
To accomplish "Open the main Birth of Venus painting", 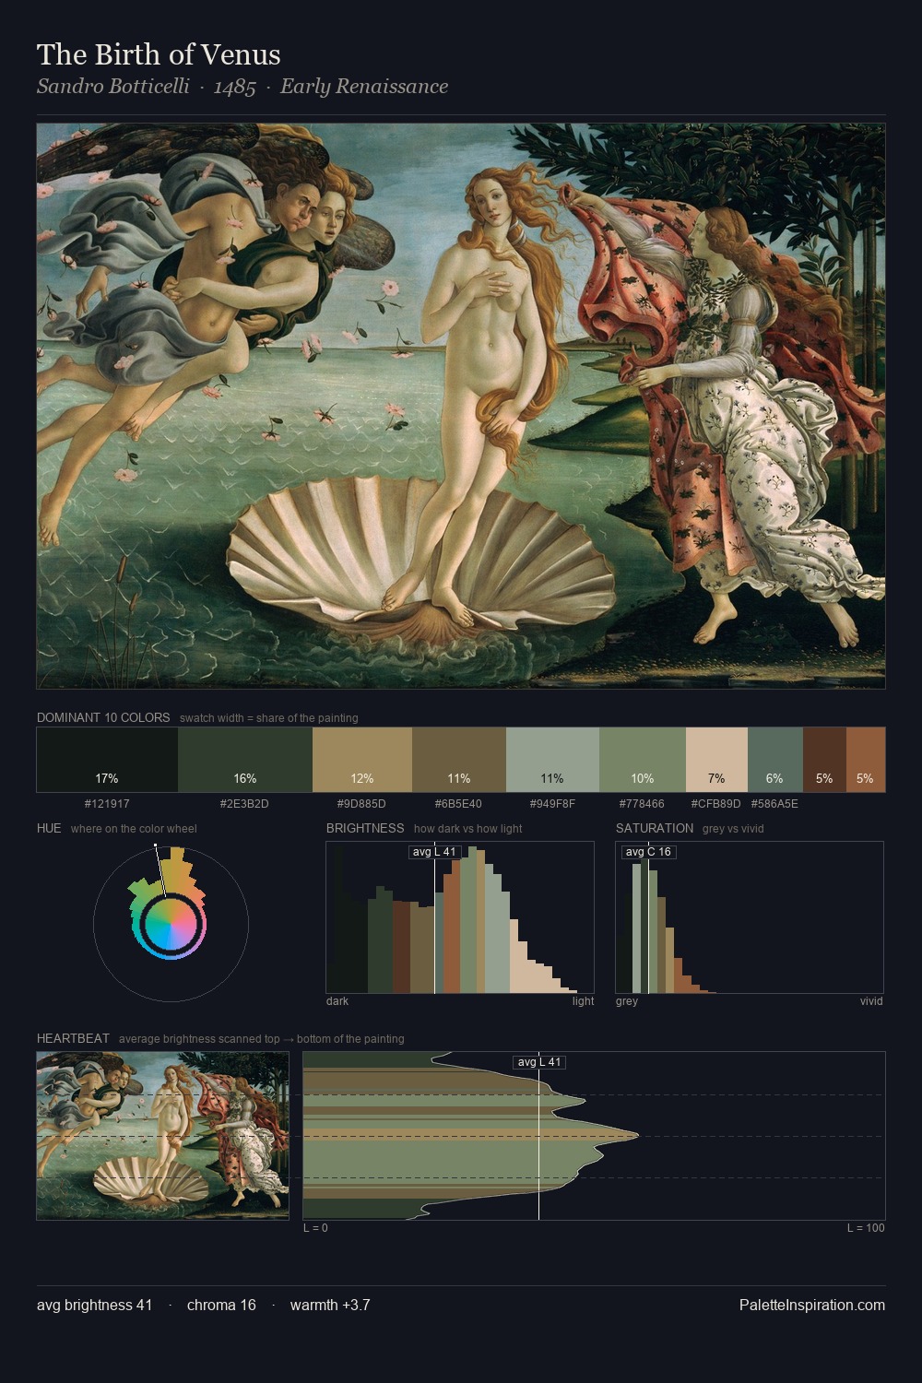I will click(461, 407).
